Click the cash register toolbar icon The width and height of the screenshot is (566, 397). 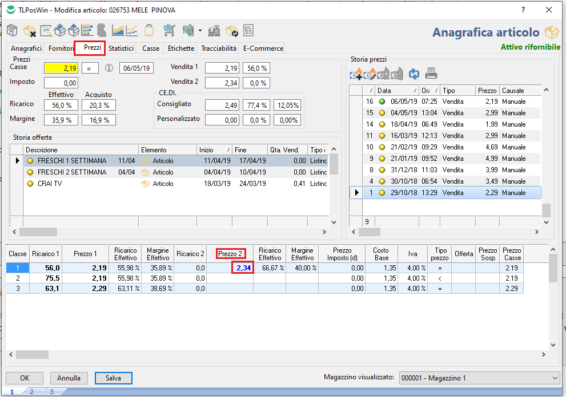point(215,30)
